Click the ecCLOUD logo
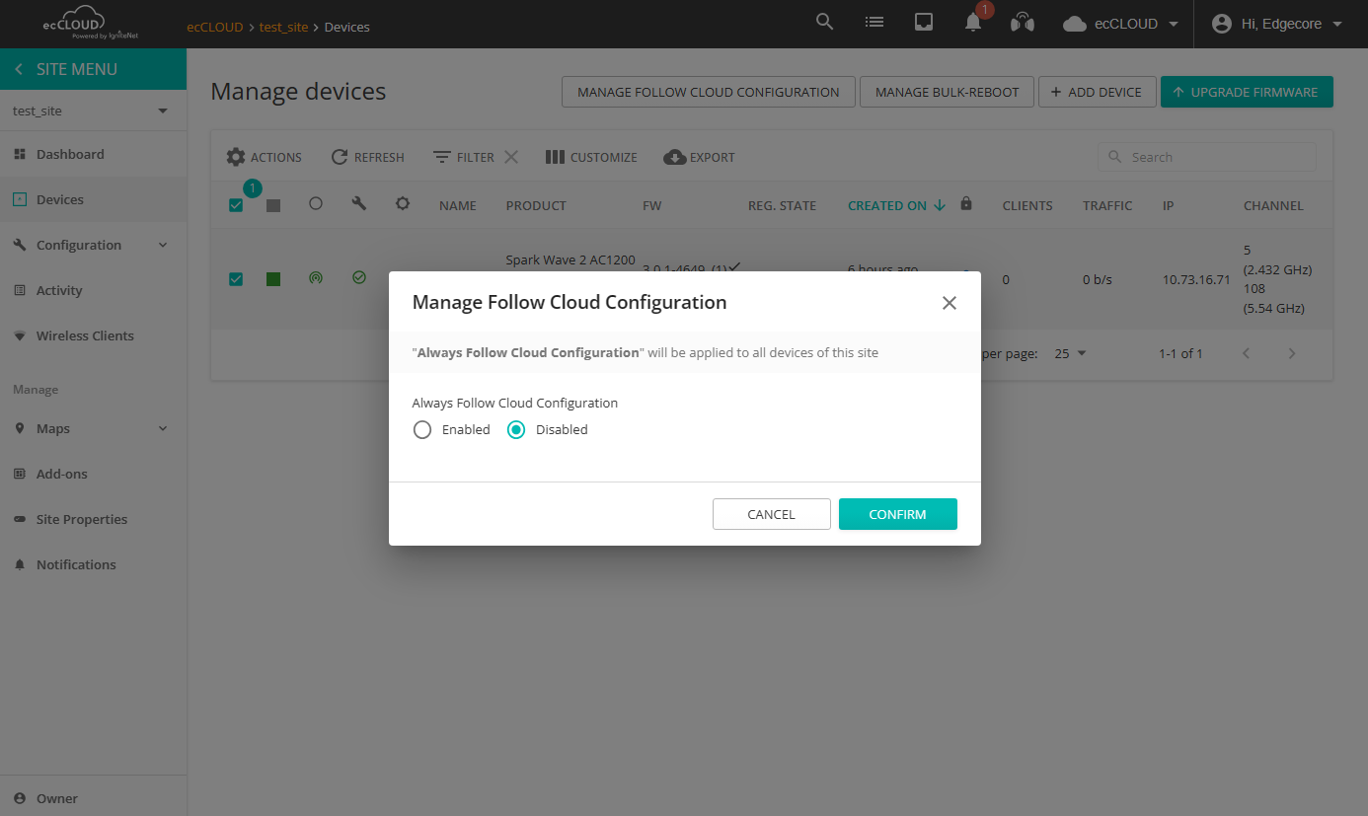Image resolution: width=1368 pixels, height=816 pixels. point(89,24)
